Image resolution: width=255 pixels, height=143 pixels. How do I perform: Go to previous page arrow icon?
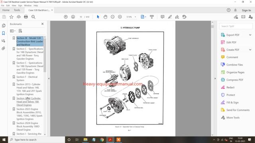66,17
